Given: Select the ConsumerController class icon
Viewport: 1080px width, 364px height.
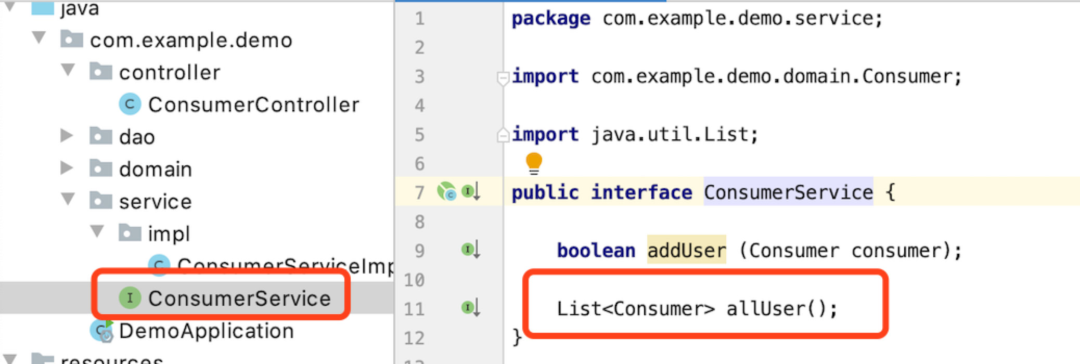Looking at the screenshot, I should click(x=130, y=105).
